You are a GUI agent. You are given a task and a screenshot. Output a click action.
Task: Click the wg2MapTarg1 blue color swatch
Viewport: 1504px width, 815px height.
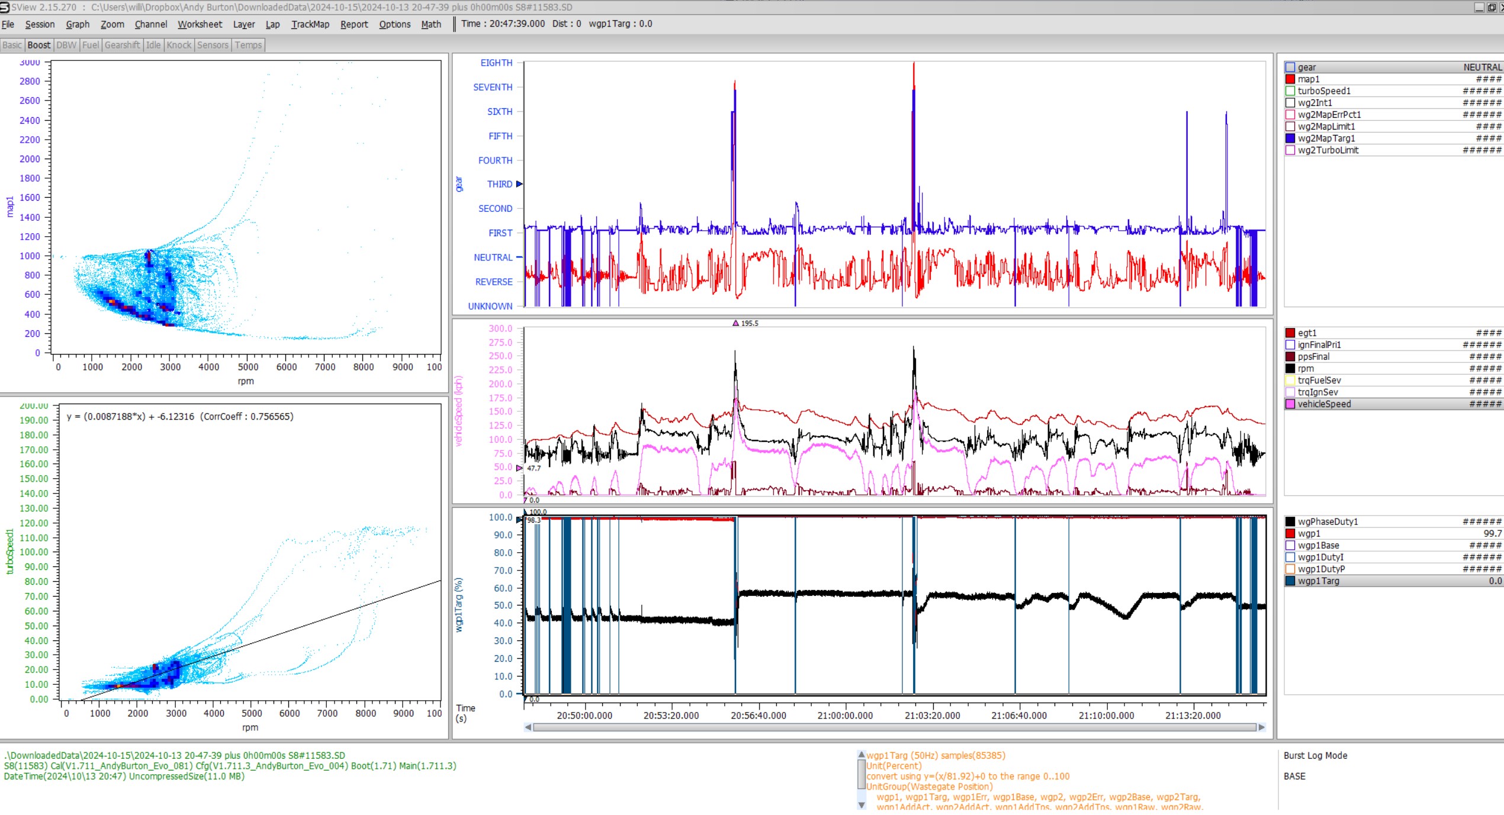pyautogui.click(x=1290, y=138)
